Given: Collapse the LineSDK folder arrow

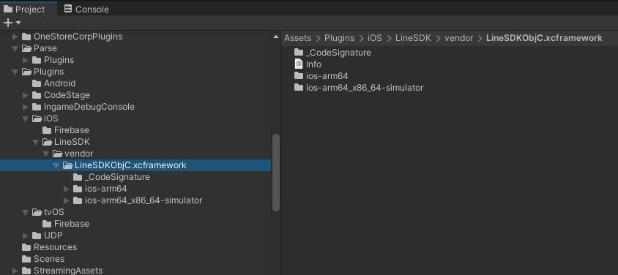Looking at the screenshot, I should point(36,142).
